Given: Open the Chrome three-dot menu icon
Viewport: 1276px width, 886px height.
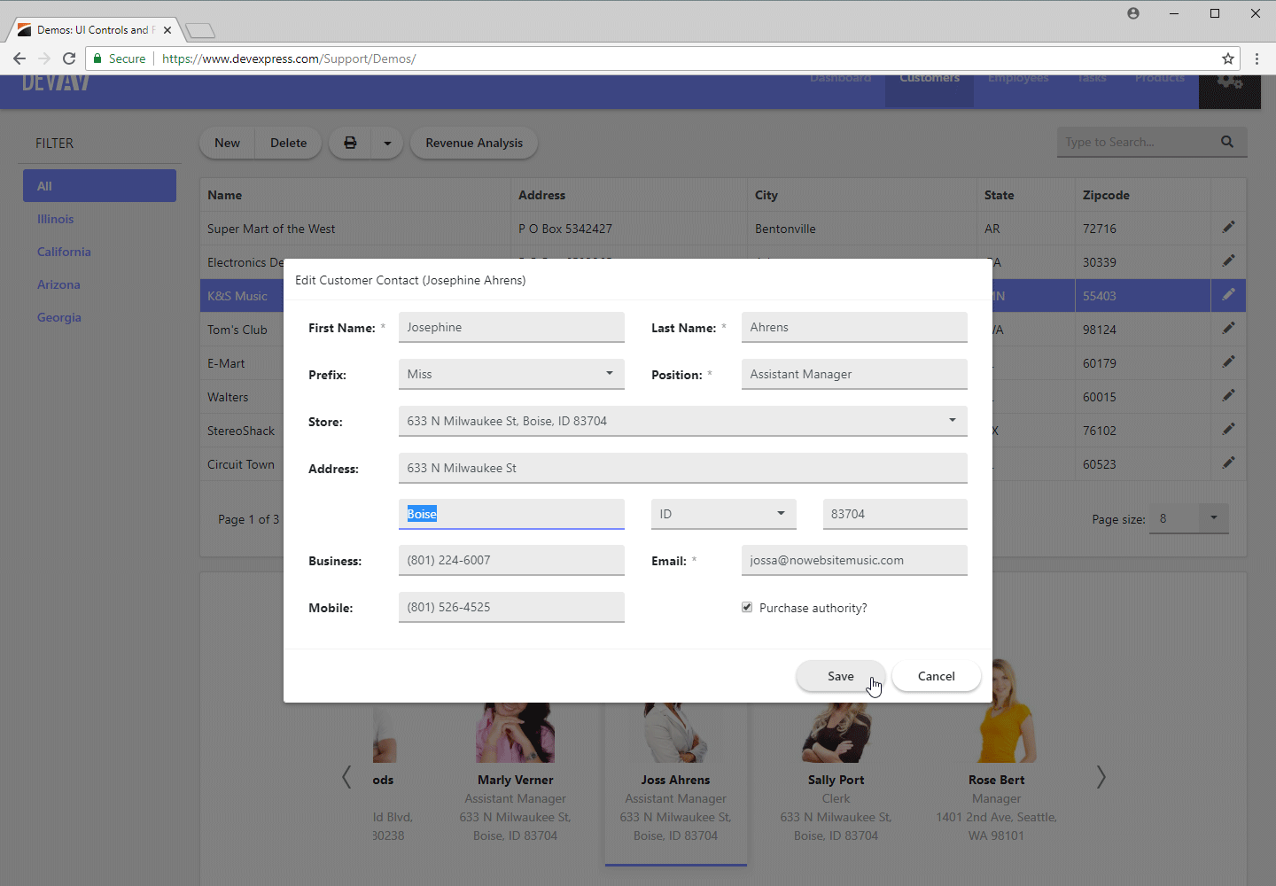Looking at the screenshot, I should pos(1257,58).
